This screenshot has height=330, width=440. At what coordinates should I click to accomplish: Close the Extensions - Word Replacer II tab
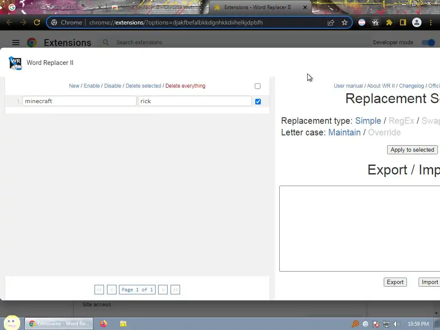coord(305,7)
